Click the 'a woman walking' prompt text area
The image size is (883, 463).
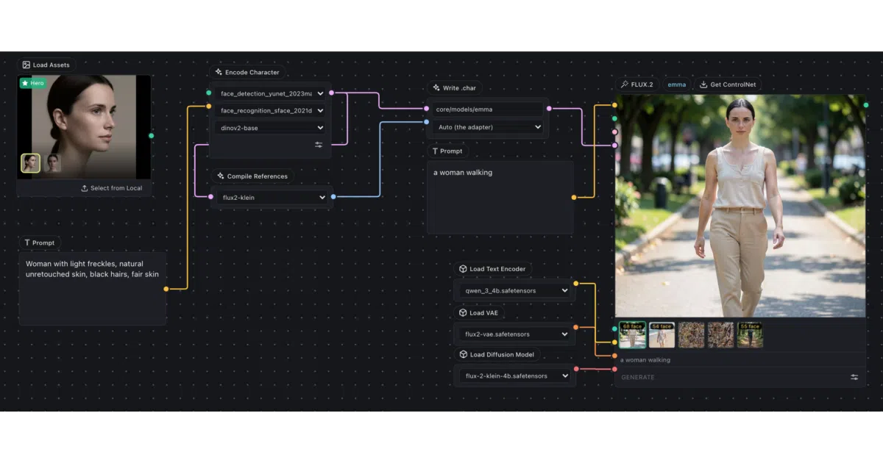pyautogui.click(x=500, y=197)
